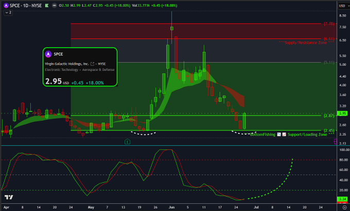Click the TradingView logo in oscillator pane
This screenshot has width=350, height=211.
coord(9,197)
